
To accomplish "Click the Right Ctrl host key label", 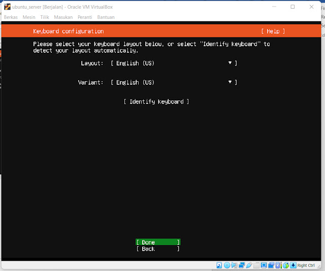I will 306,265.
